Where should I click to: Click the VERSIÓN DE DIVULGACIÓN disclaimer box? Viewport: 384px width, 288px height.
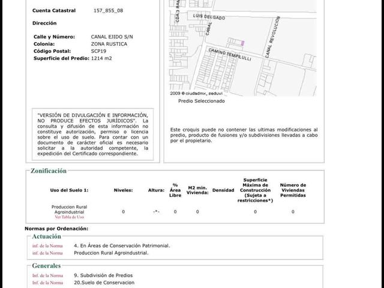[x=93, y=134]
